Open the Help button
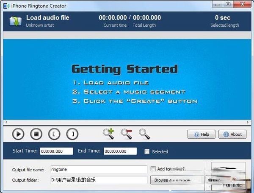The image size is (254, 193). pos(202,134)
